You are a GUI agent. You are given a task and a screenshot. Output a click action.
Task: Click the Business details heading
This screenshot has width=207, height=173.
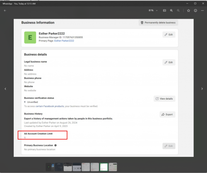pos(36,54)
